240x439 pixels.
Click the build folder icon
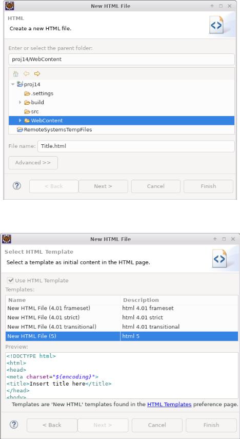tap(27, 102)
